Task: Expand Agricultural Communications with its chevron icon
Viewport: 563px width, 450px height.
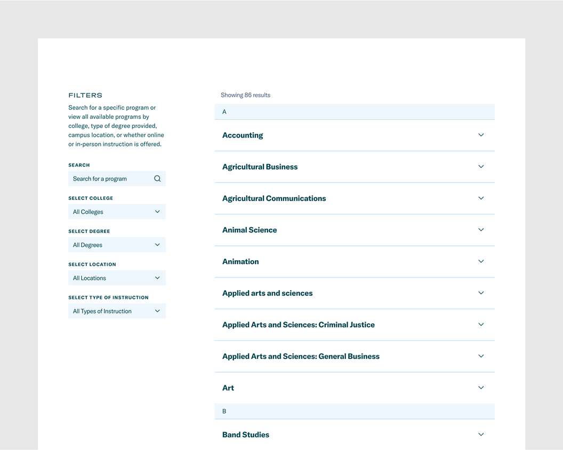Action: pos(481,198)
